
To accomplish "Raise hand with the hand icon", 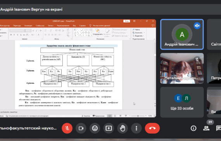I will point(123,128).
